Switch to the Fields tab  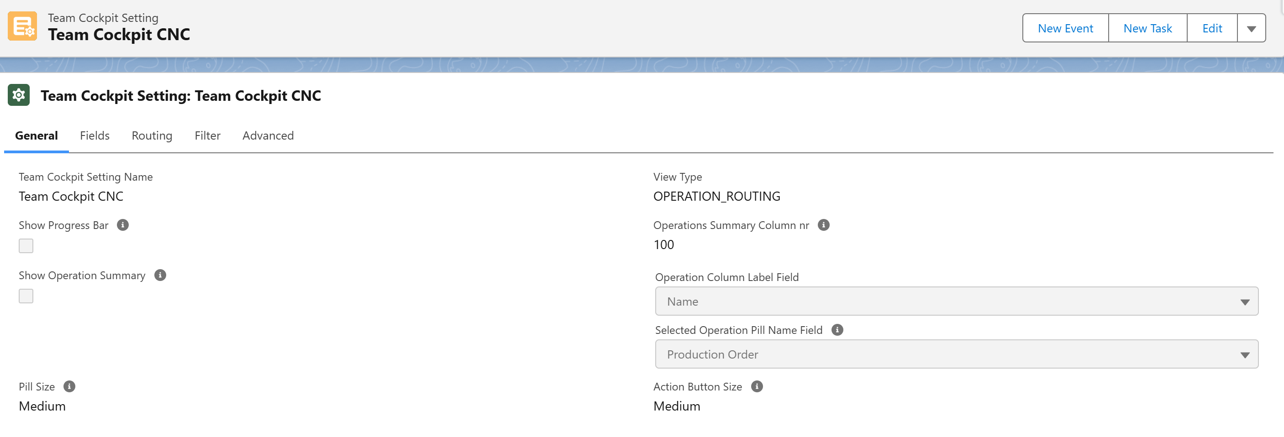[95, 135]
